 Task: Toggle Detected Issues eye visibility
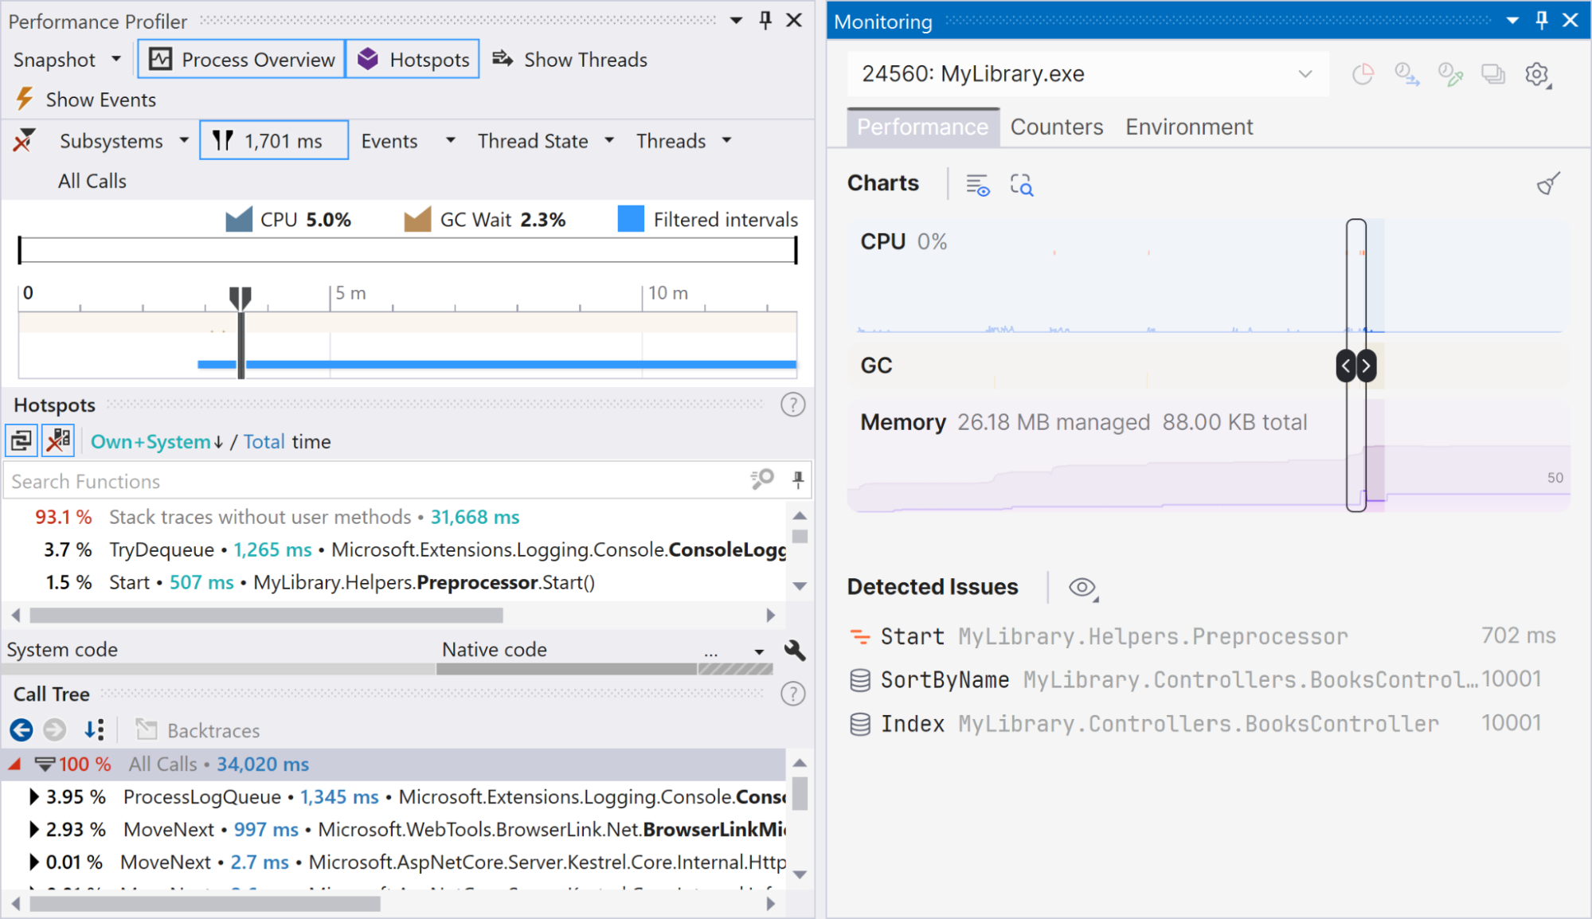(x=1082, y=588)
